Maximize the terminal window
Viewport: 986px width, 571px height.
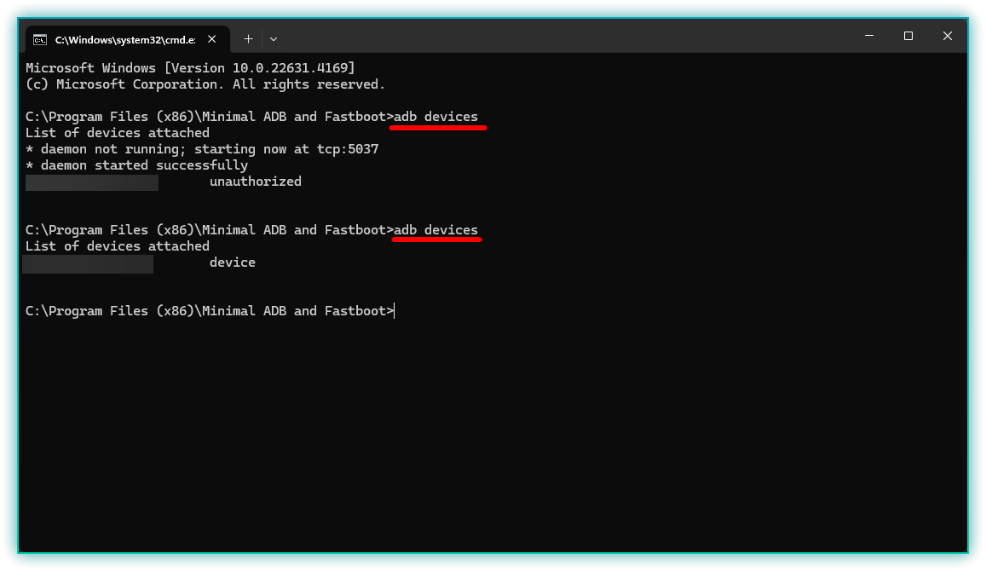pos(908,36)
